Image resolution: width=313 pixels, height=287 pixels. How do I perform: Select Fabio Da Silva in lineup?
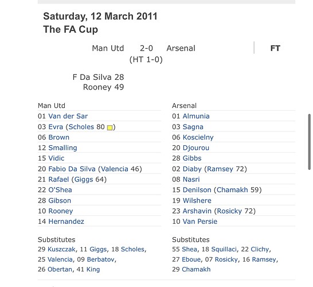coord(72,169)
